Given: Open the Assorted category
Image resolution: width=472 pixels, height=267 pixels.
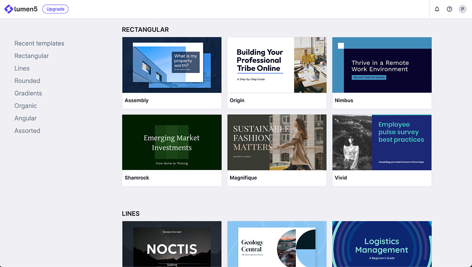Looking at the screenshot, I should pos(27,131).
